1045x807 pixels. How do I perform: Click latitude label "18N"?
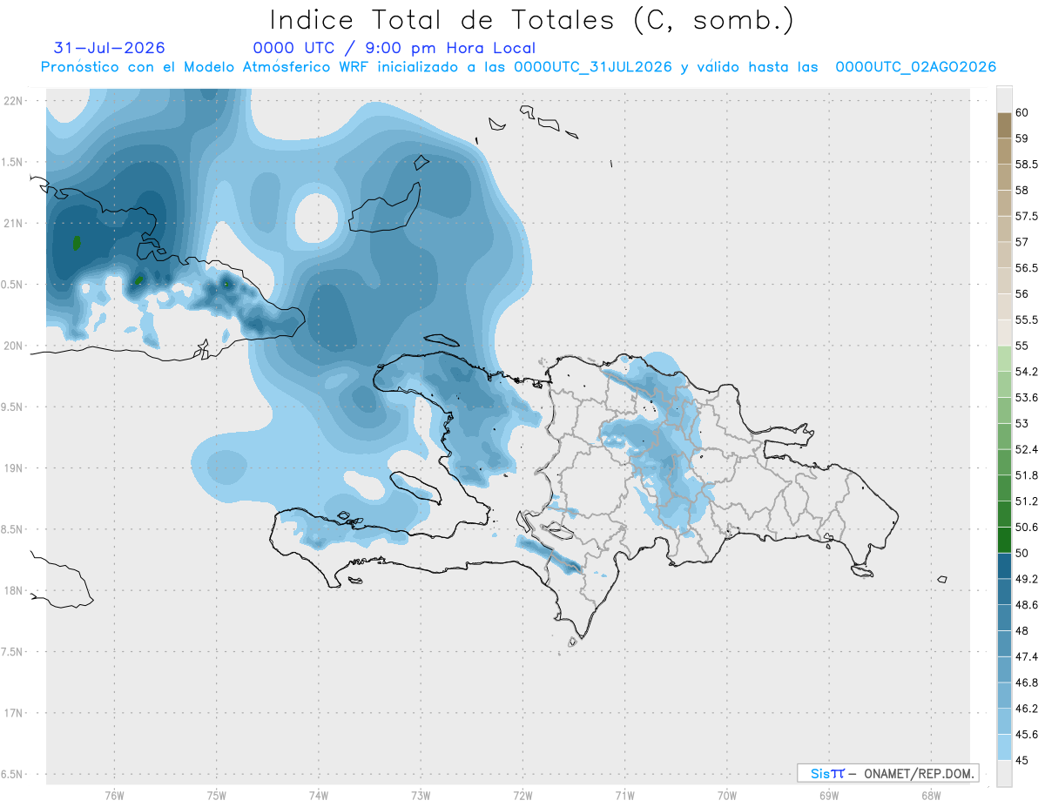click(x=15, y=591)
